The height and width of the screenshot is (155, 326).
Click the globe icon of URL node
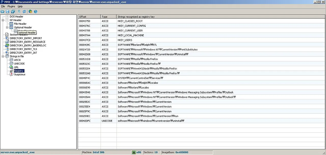11,67
